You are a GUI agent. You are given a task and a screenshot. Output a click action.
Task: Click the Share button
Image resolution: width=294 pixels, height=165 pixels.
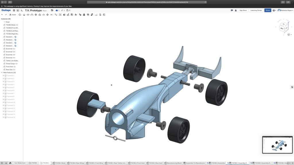[x=268, y=10]
